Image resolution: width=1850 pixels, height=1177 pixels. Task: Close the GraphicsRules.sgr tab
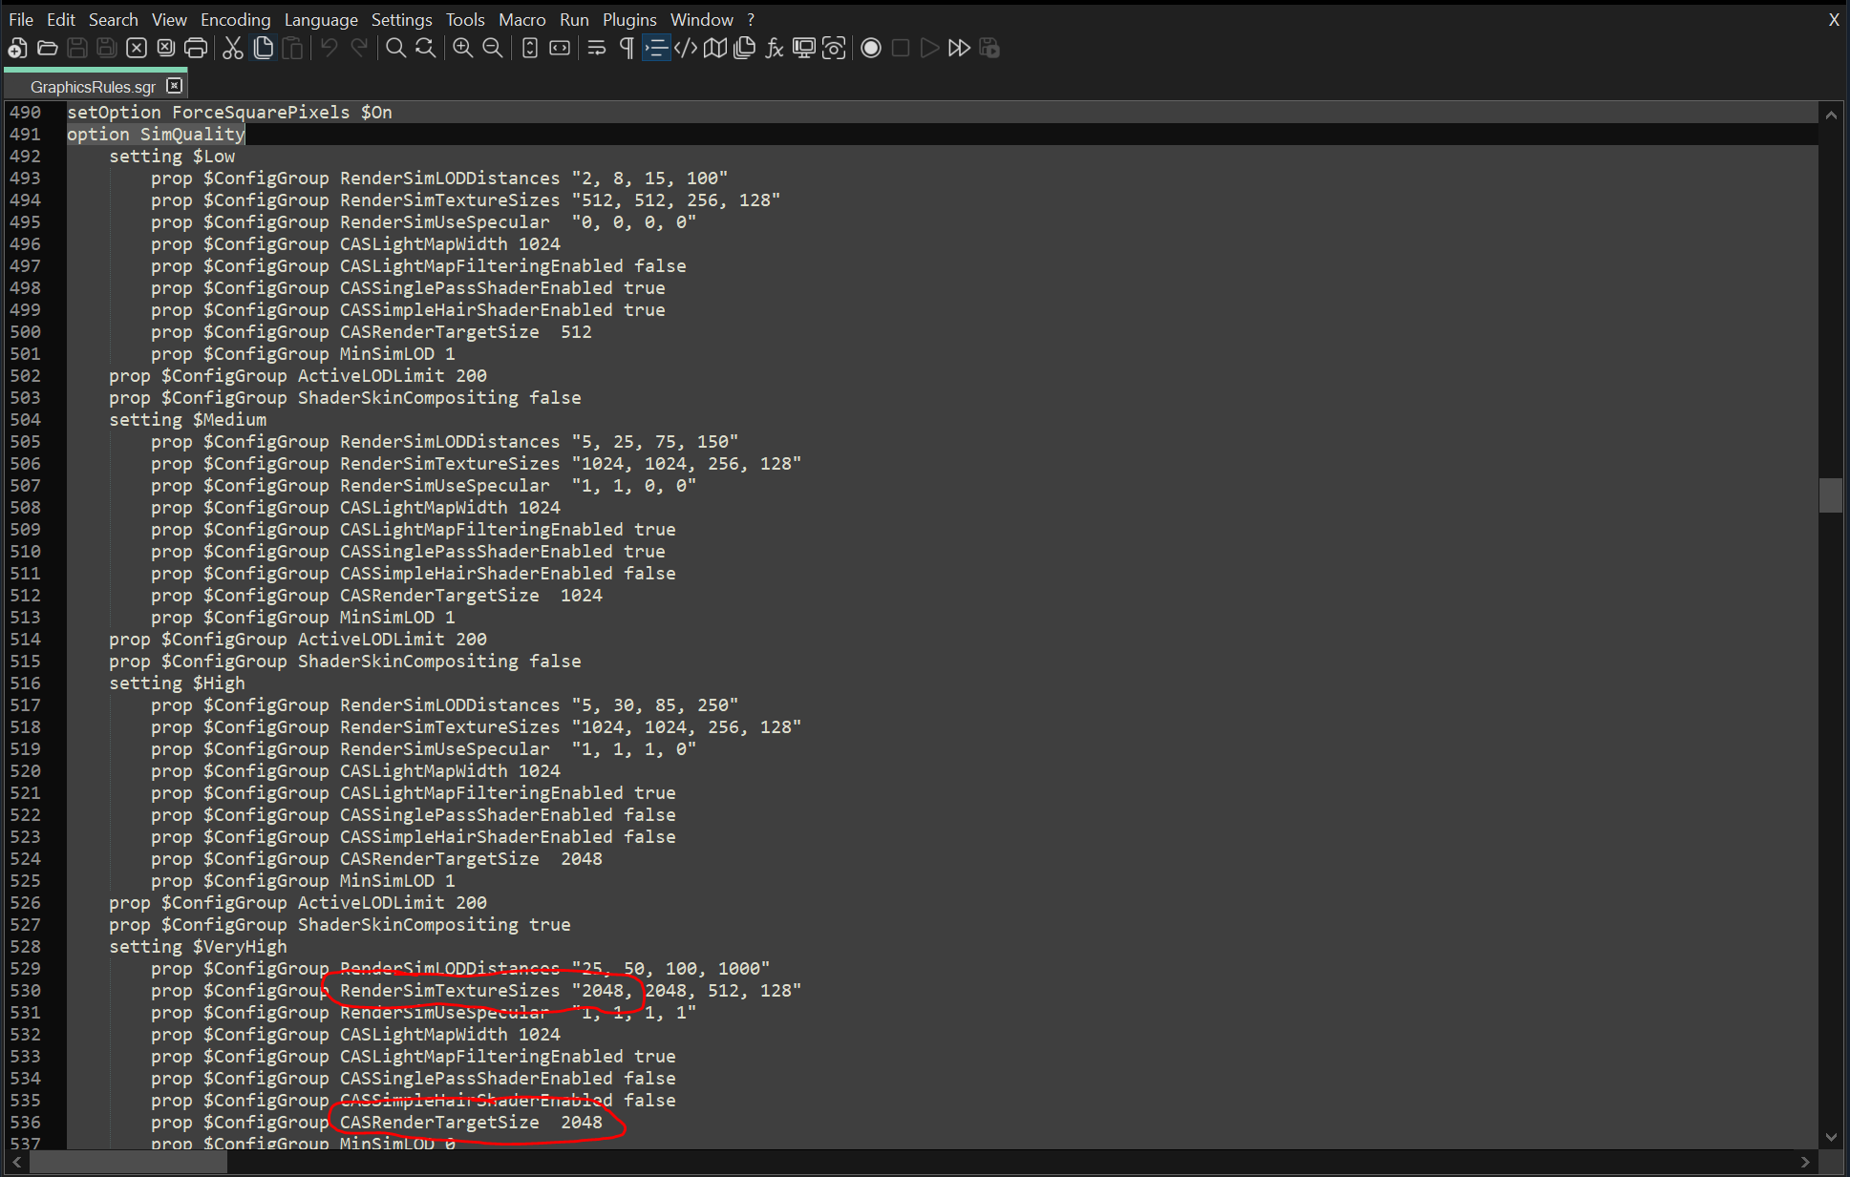174,86
